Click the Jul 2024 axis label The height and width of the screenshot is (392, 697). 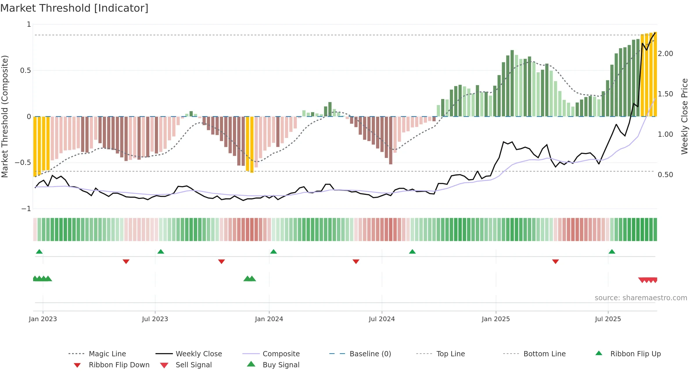(x=382, y=319)
